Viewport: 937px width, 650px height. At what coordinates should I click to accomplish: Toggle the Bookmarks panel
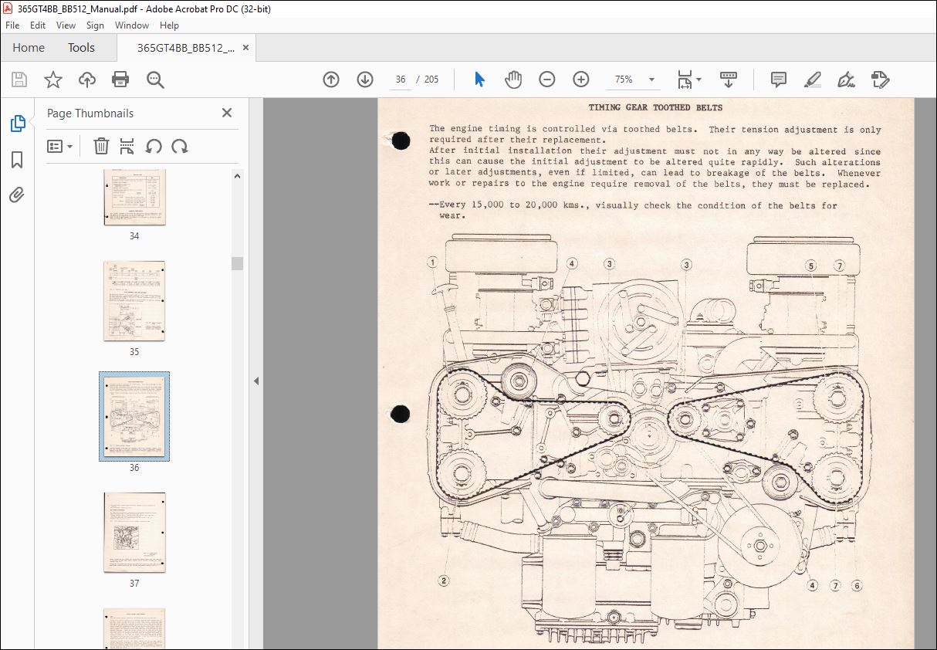(x=17, y=160)
